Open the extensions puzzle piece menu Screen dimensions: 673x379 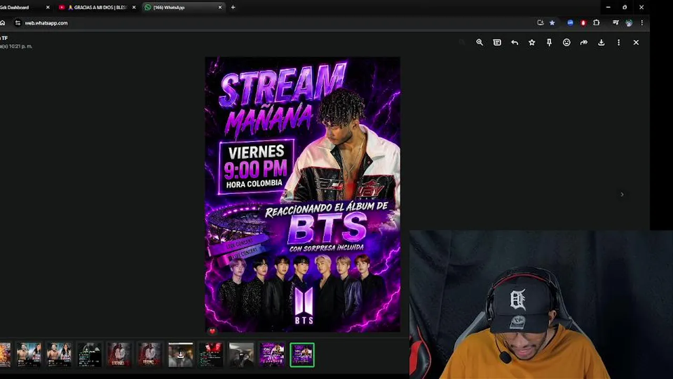click(596, 23)
